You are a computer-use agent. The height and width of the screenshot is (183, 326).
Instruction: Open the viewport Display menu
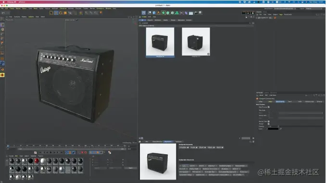tap(24, 17)
